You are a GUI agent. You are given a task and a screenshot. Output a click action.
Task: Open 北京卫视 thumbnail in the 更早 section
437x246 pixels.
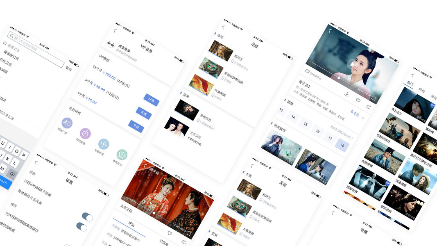point(177,127)
